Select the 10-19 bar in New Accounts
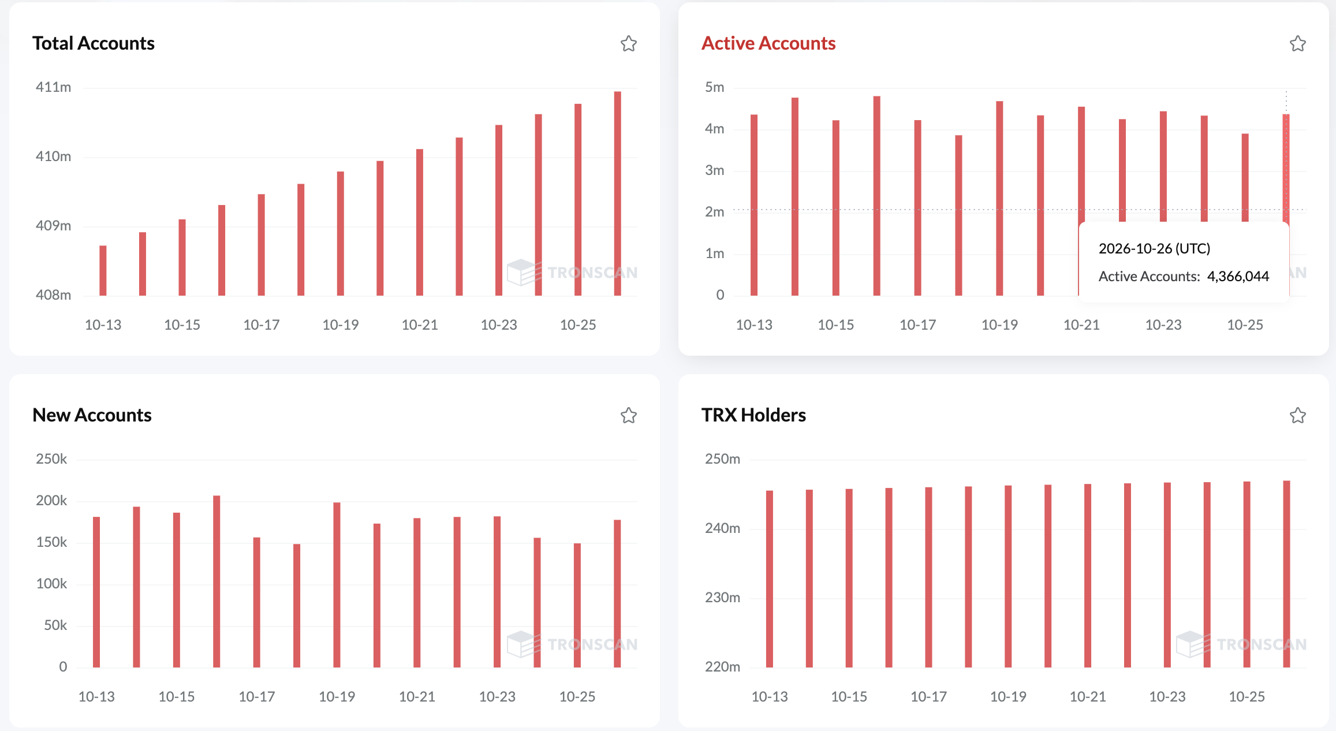This screenshot has height=731, width=1336. (337, 585)
